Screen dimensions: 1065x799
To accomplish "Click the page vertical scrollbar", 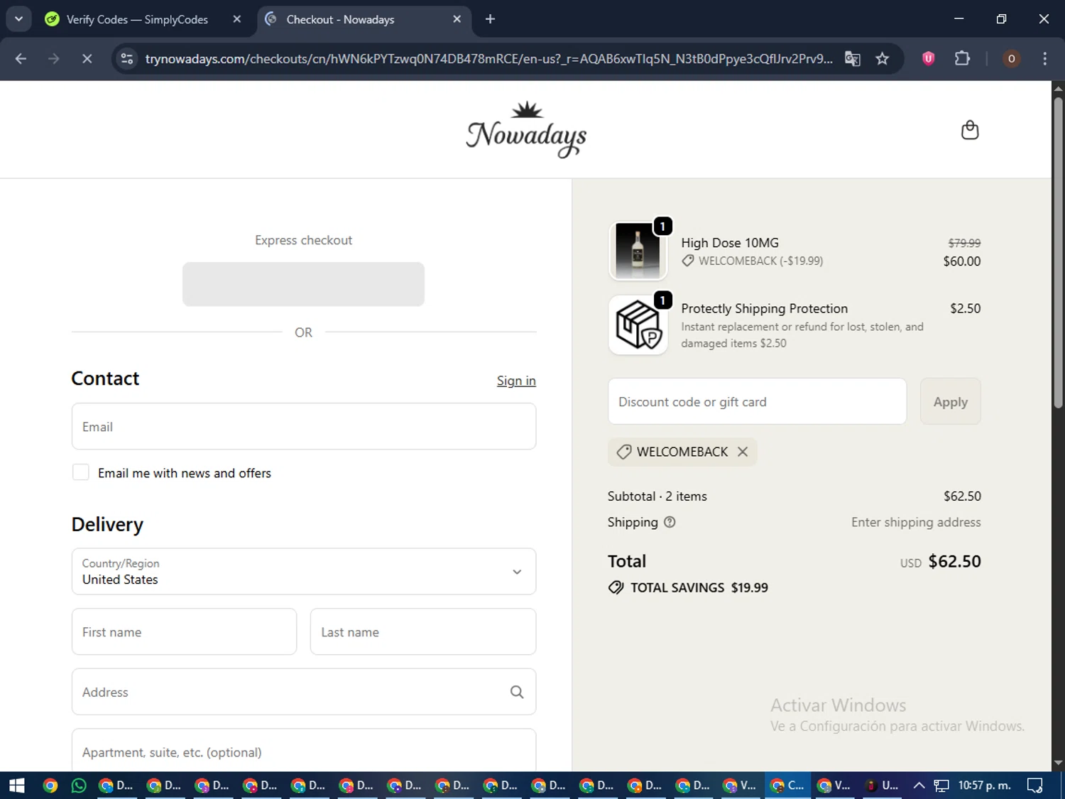I will [x=1058, y=253].
